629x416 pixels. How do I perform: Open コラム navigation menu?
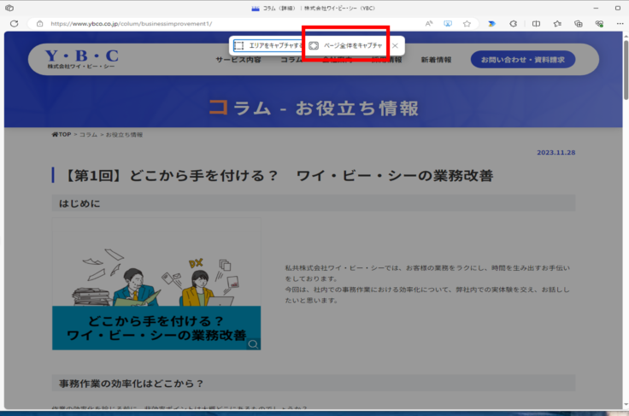pyautogui.click(x=291, y=60)
